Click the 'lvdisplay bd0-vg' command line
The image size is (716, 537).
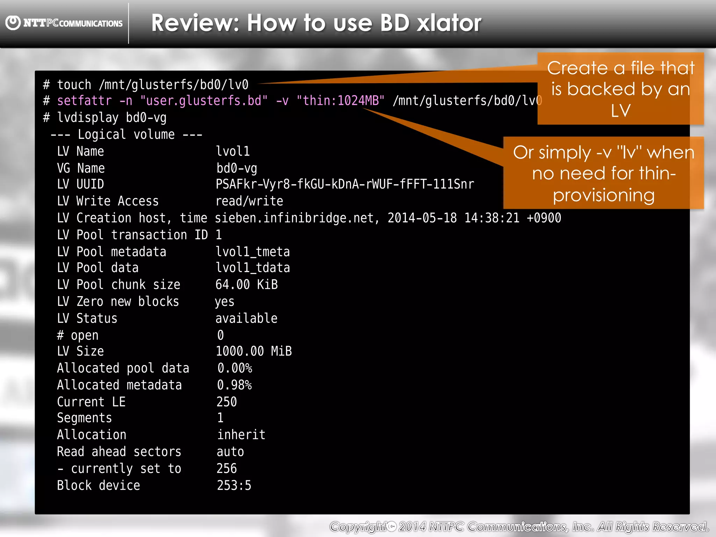105,117
